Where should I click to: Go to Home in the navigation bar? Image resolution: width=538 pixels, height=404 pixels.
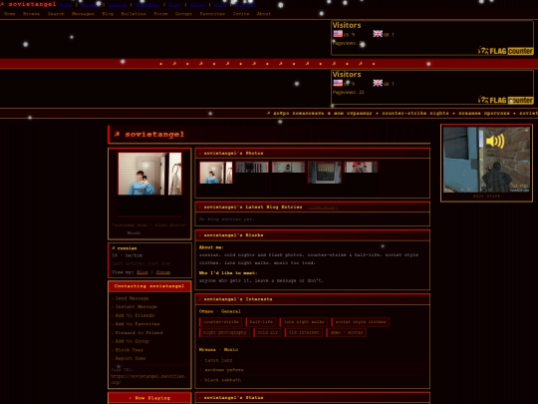click(10, 14)
